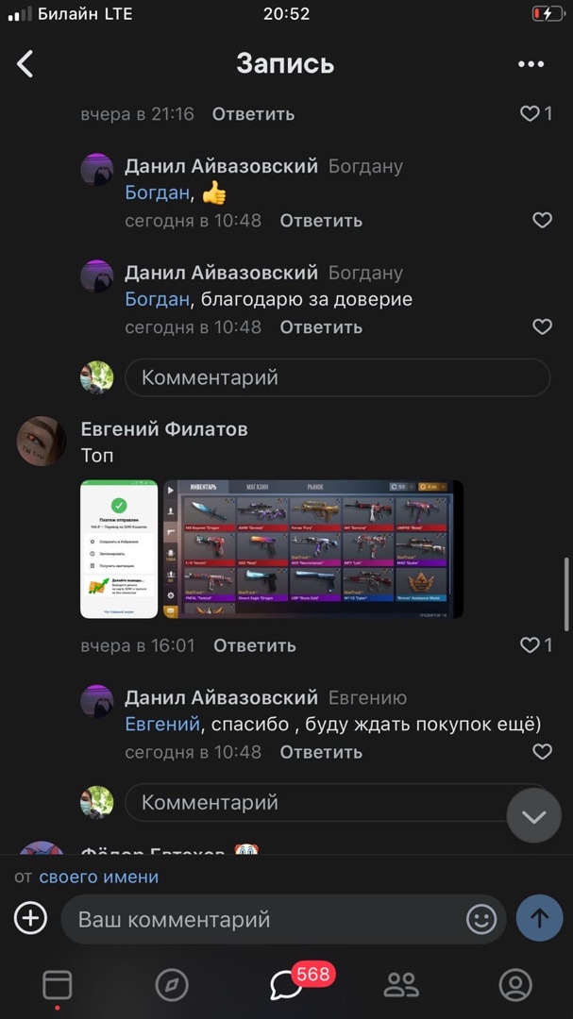Like the "благодарю за доверие" comment
The height and width of the screenshot is (1019, 573).
point(542,326)
